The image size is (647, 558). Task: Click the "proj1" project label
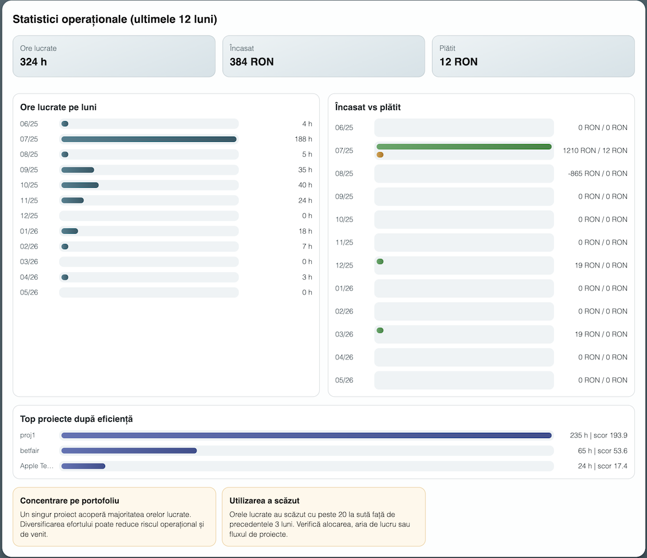28,435
